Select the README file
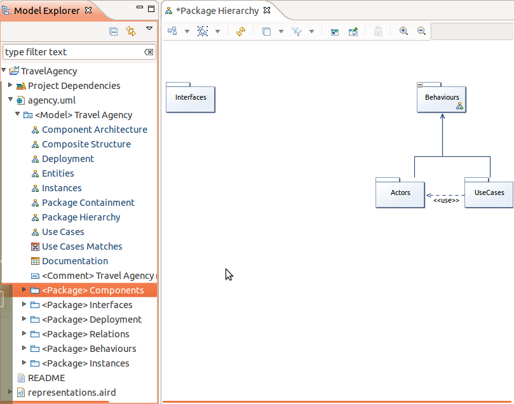514x404 pixels. coord(46,378)
